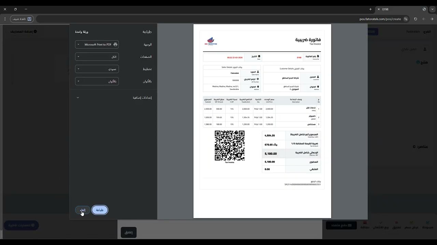This screenshot has width=437, height=245.
Task: Click the customer user icon behind the dialog
Action: (425, 49)
